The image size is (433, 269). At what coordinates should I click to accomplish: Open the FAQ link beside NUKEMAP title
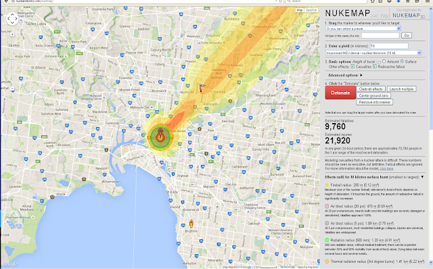pos(384,16)
